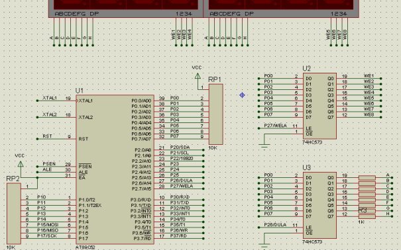
Task: Click the VCC power terminal above RP2
Action: point(21,164)
